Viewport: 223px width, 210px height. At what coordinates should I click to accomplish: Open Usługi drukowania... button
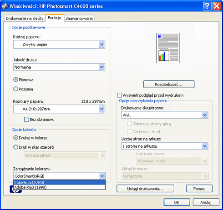pyautogui.click(x=145, y=189)
